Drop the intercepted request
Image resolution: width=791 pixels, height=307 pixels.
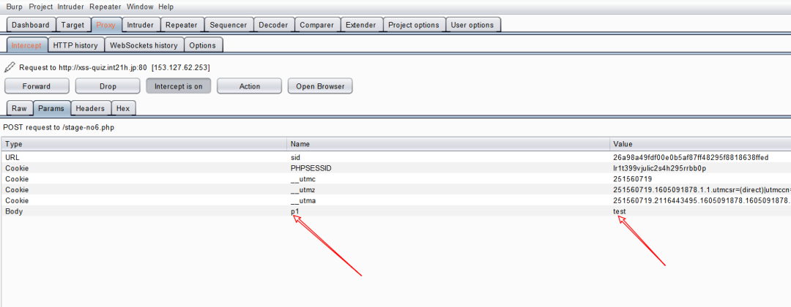click(x=108, y=86)
